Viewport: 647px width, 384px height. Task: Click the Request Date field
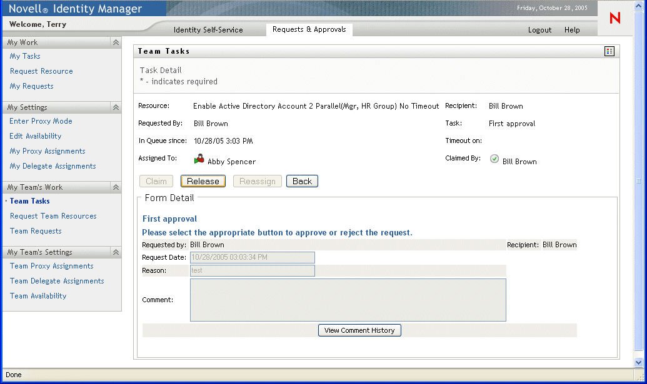253,257
